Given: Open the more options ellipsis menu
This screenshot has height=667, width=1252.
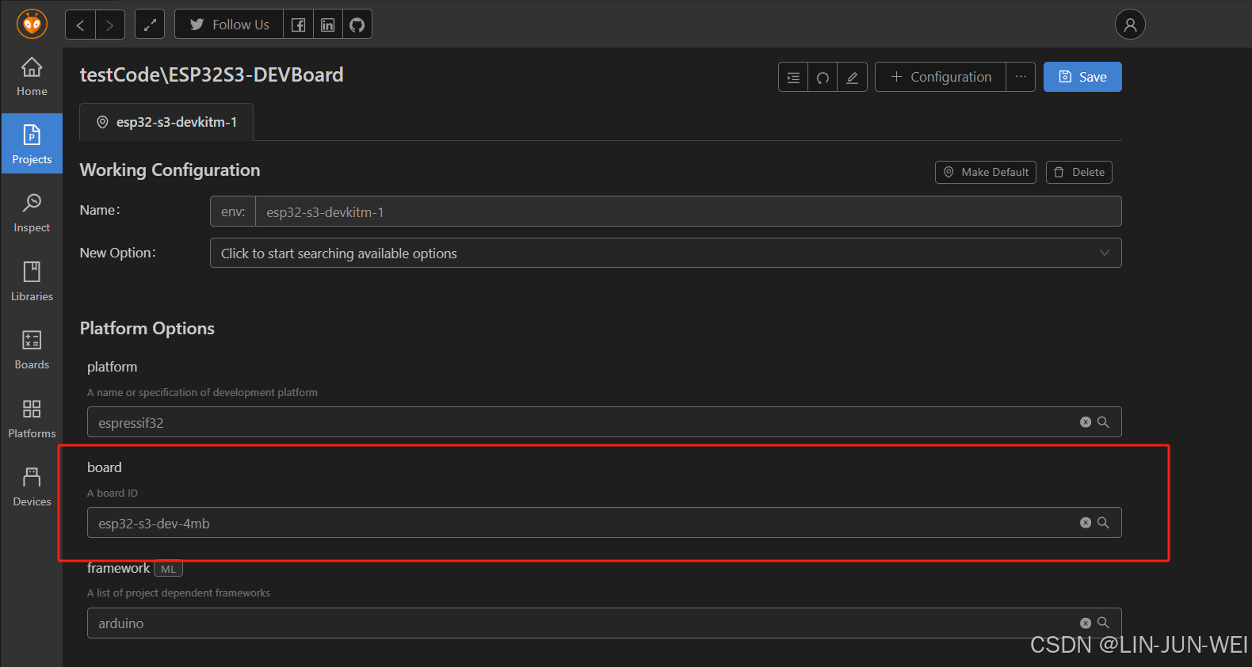Looking at the screenshot, I should [x=1021, y=77].
